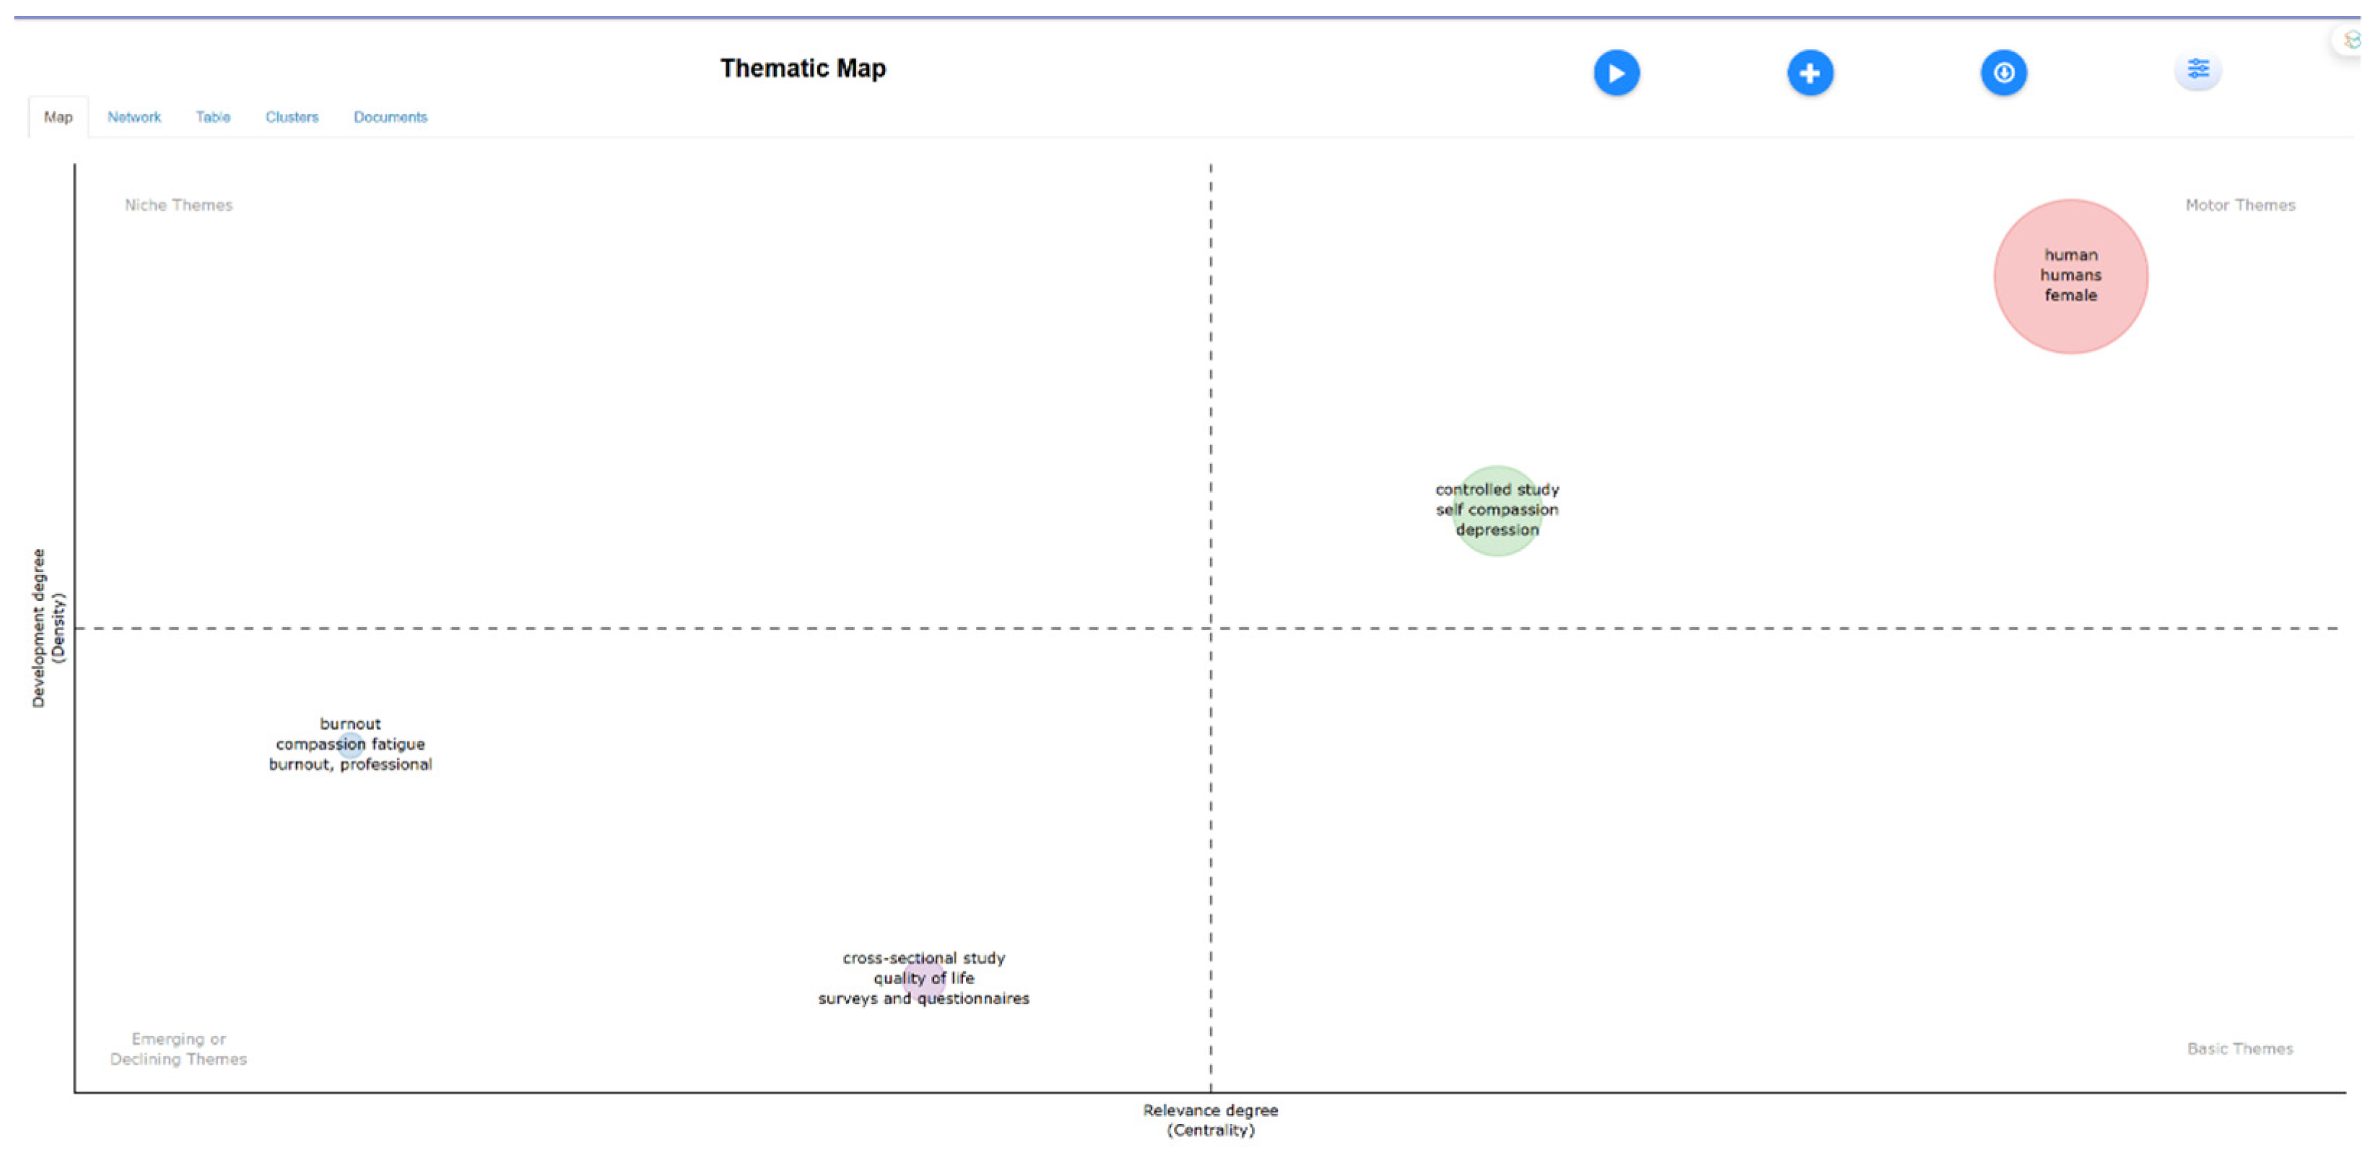Image resolution: width=2378 pixels, height=1155 pixels.
Task: Click the partial icon at top-right corner
Action: pos(2351,40)
